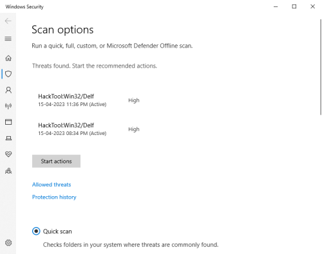This screenshot has height=254, width=322.
Task: Minimize the Windows Security window
Action: 276,6
